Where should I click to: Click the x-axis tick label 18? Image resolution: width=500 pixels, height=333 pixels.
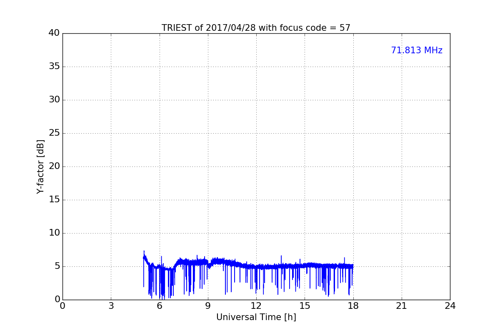(353, 306)
